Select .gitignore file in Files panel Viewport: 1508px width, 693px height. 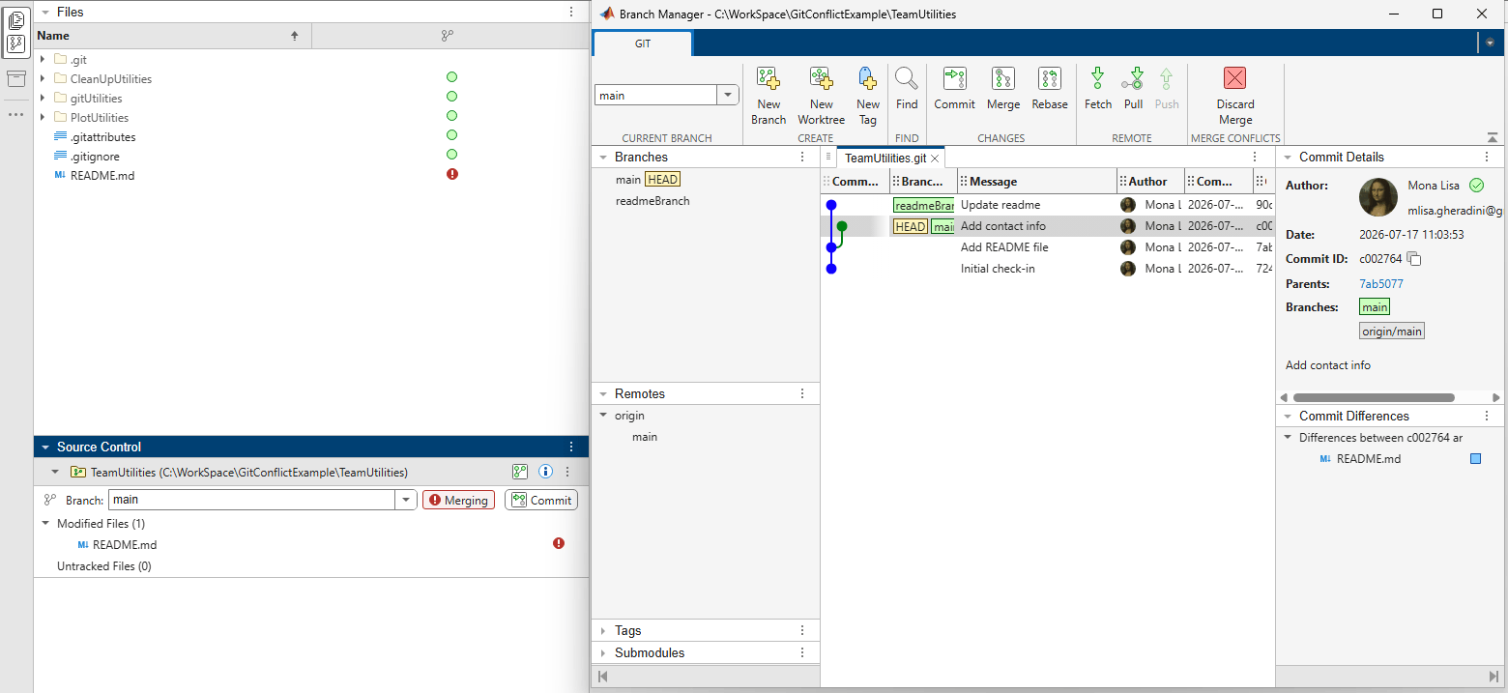click(x=95, y=156)
